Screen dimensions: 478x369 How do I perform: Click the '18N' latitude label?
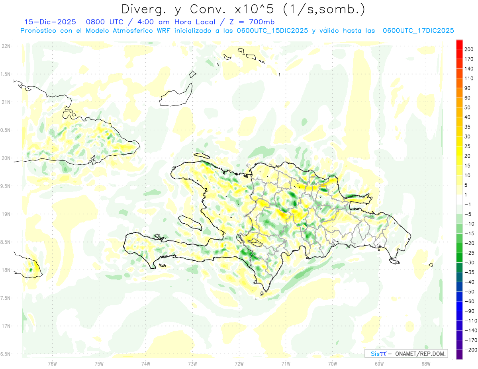6,270
